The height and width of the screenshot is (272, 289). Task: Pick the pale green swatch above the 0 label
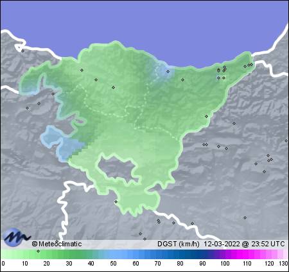tap(4, 254)
